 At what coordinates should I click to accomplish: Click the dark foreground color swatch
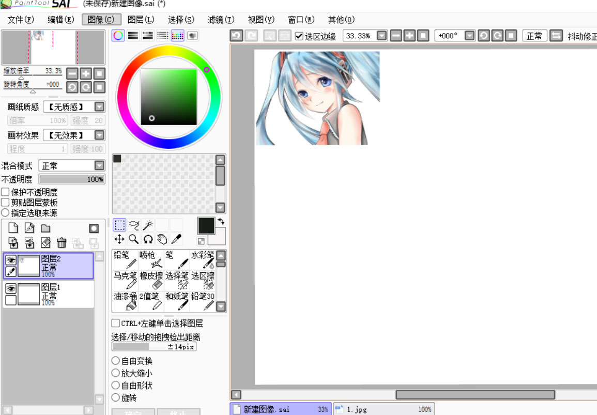(206, 226)
